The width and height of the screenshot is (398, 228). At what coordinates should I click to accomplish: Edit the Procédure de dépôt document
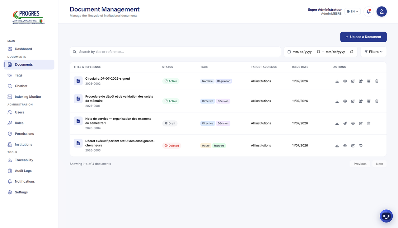pyautogui.click(x=353, y=101)
